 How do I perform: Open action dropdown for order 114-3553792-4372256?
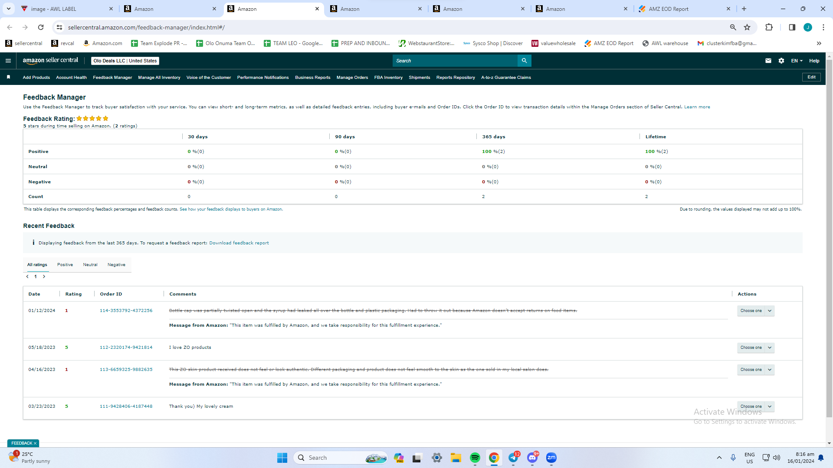755,311
